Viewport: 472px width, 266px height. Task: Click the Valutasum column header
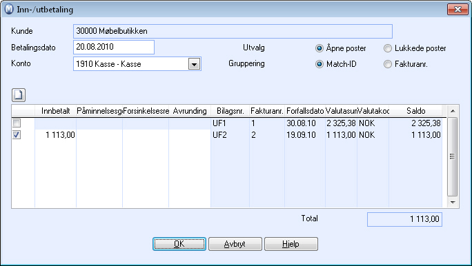tap(342, 111)
